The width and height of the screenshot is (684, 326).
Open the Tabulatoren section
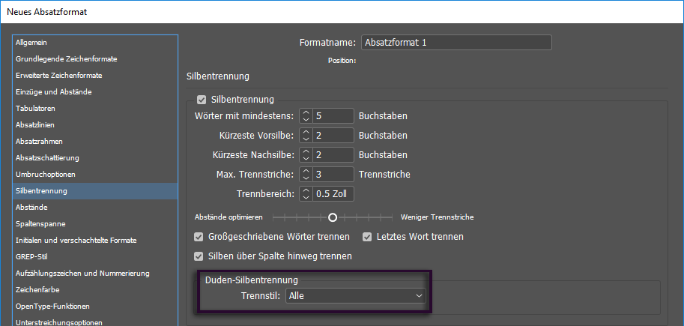[35, 109]
